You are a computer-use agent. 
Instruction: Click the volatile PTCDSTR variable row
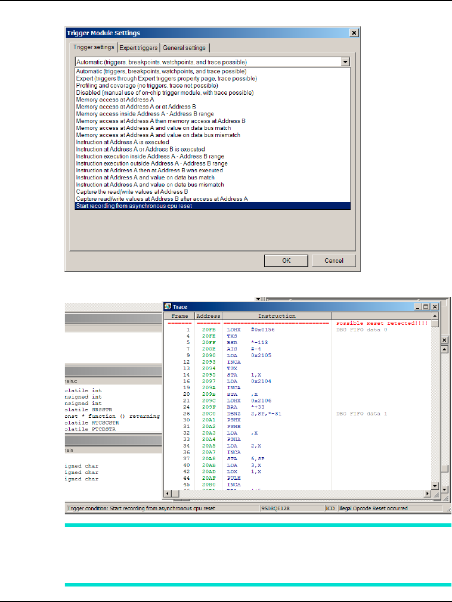90,429
